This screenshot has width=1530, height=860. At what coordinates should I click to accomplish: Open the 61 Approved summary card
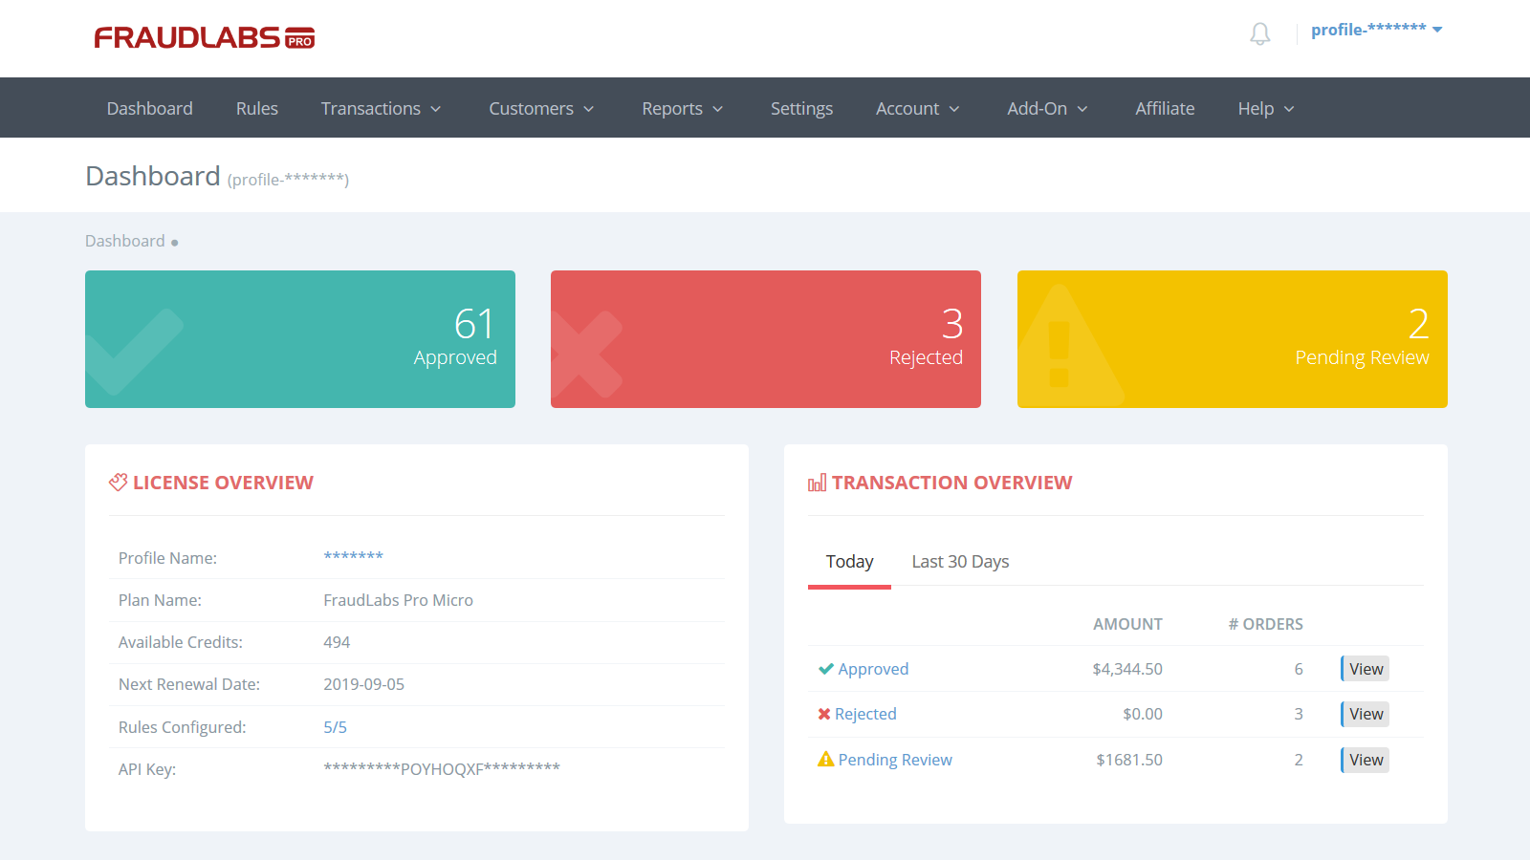click(300, 339)
